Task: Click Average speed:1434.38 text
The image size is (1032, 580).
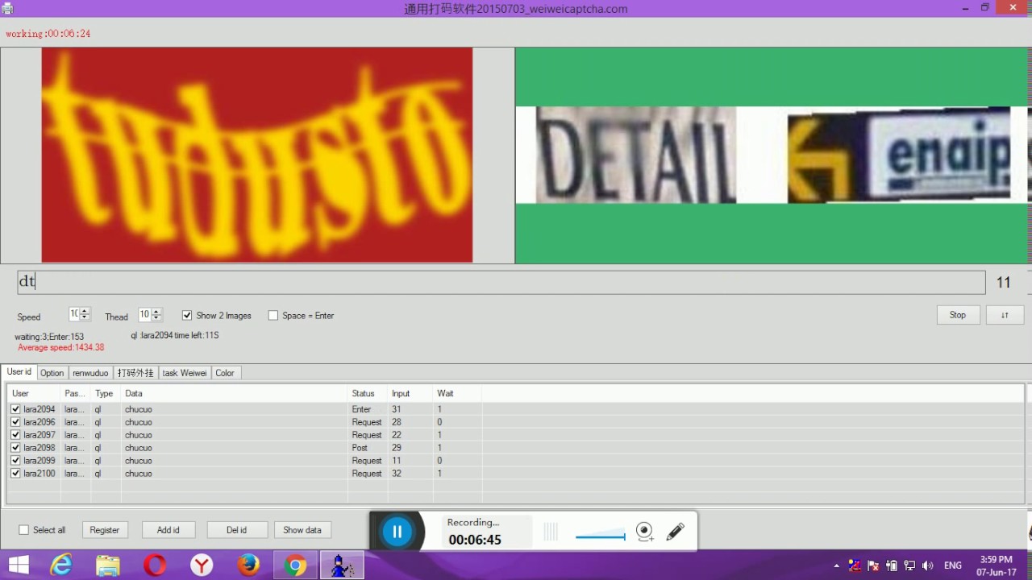Action: pyautogui.click(x=61, y=347)
